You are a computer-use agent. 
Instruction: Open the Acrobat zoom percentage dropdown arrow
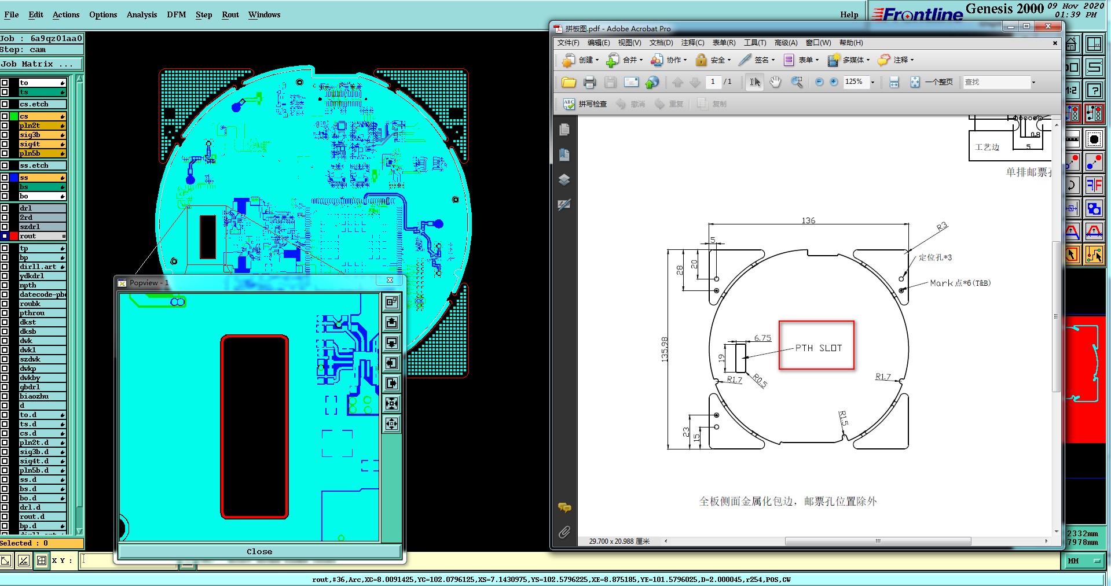coord(872,82)
